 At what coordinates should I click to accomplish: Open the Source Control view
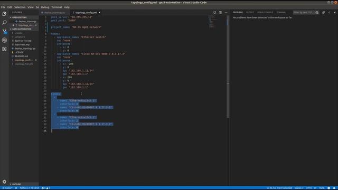point(4,31)
